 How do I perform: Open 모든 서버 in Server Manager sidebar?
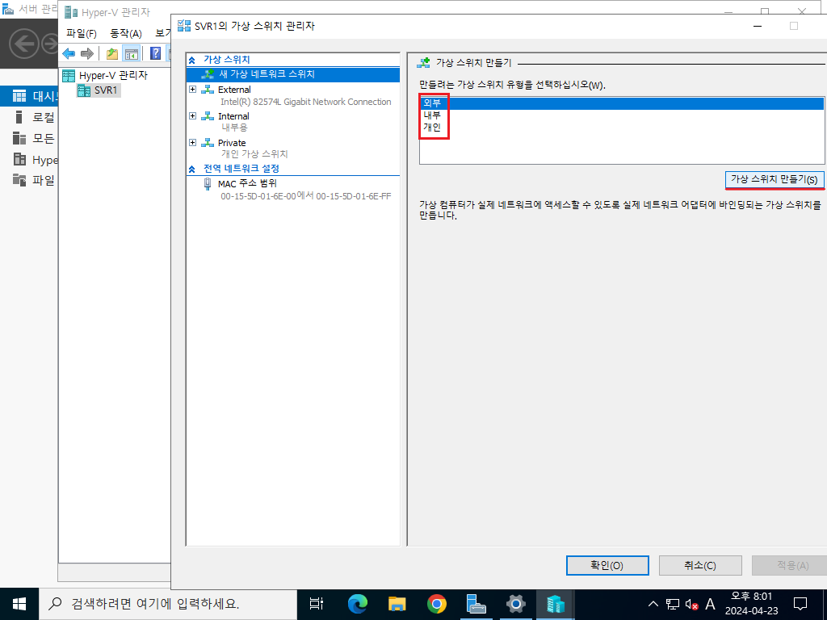tap(36, 138)
